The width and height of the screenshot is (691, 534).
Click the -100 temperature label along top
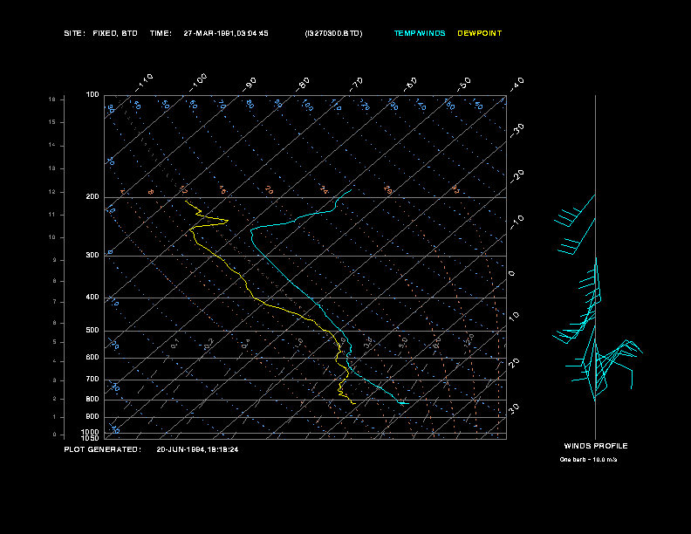pyautogui.click(x=198, y=82)
